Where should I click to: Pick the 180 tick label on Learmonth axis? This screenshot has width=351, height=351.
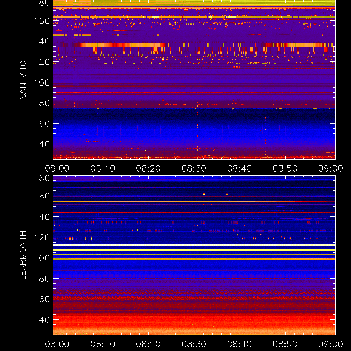pos(42,178)
